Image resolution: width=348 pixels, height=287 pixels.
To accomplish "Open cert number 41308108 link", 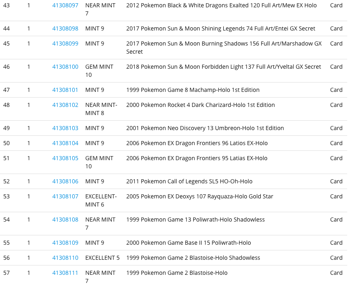I will (65, 220).
